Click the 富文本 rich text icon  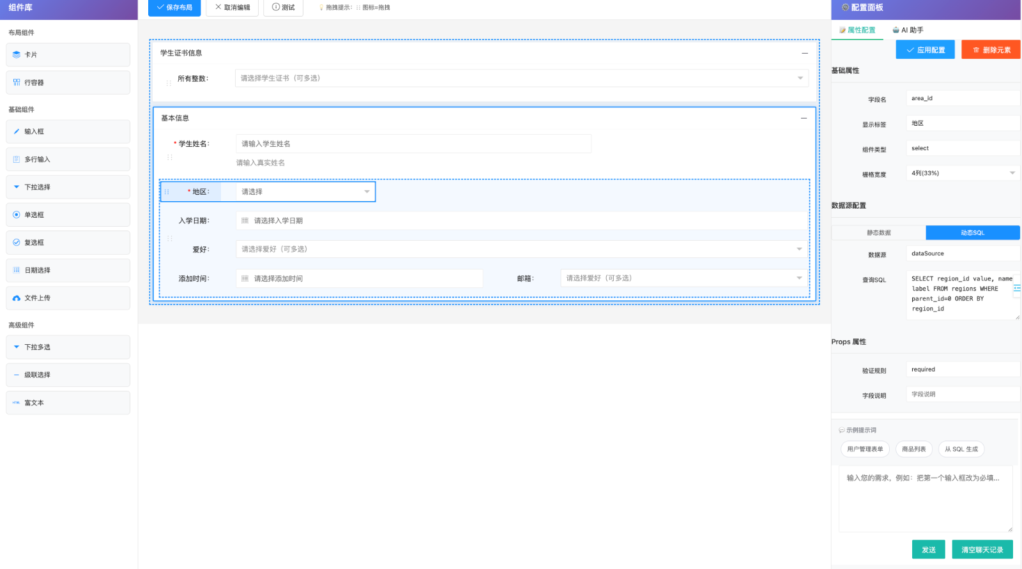[x=17, y=403]
